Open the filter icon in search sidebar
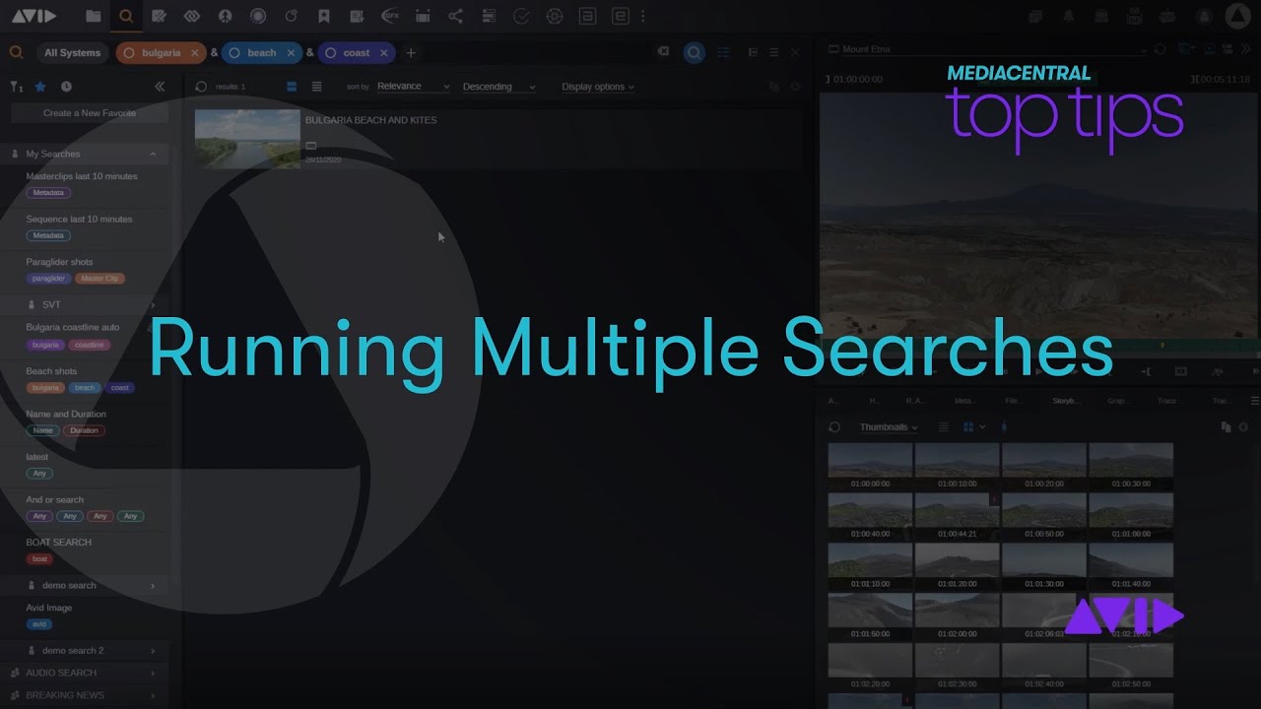1261x709 pixels. click(16, 87)
